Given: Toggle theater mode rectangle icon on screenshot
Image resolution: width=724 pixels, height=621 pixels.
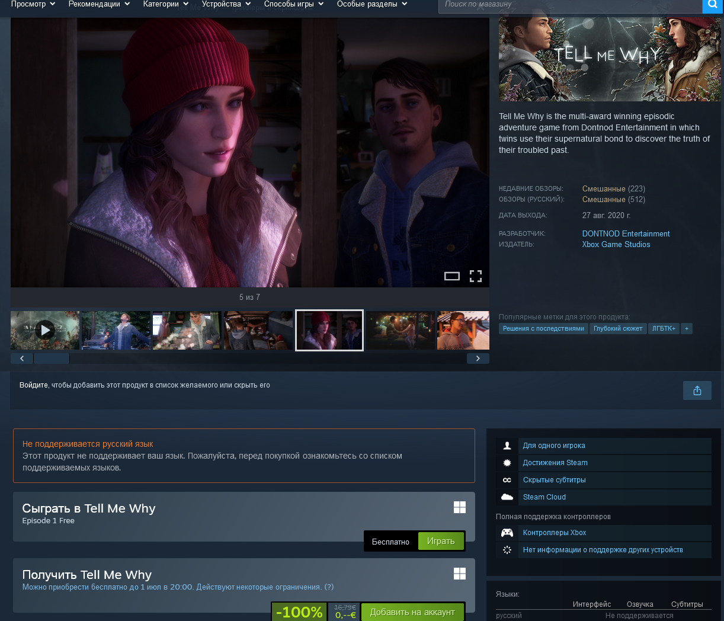Looking at the screenshot, I should [x=452, y=276].
